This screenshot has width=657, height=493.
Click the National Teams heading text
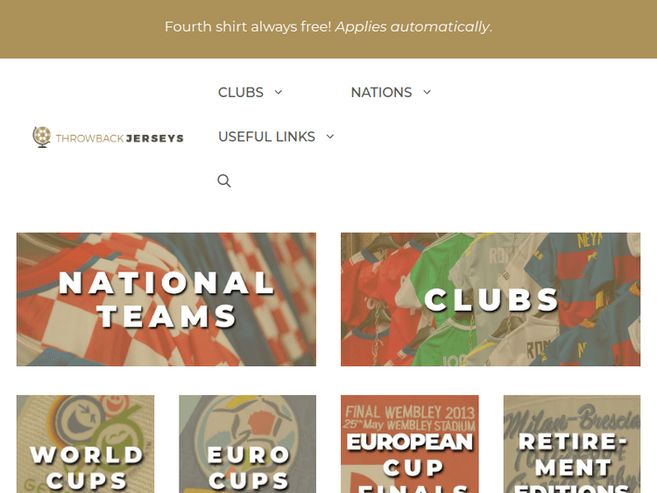pos(166,299)
